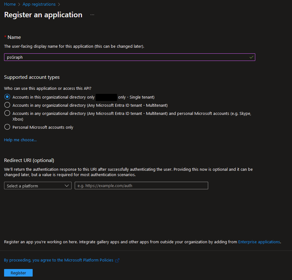Visit the Enterprise applications link

[x=259, y=242]
